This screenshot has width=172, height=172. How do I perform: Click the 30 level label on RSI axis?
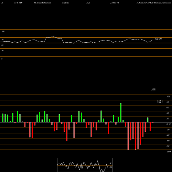click(2, 51)
